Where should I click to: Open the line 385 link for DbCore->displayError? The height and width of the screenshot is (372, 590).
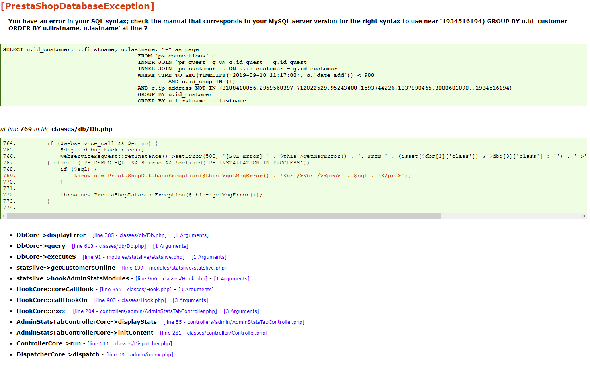pos(129,235)
